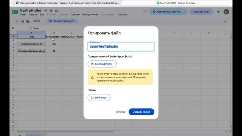
Task: Open the Файл menu
Action: pyautogui.click(x=23, y=14)
